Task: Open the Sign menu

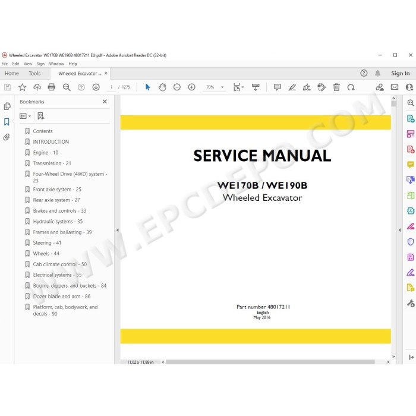Action: pos(40,64)
